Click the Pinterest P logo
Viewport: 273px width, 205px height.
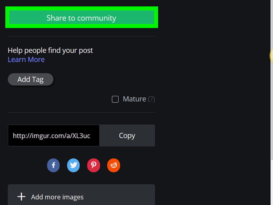tap(94, 165)
